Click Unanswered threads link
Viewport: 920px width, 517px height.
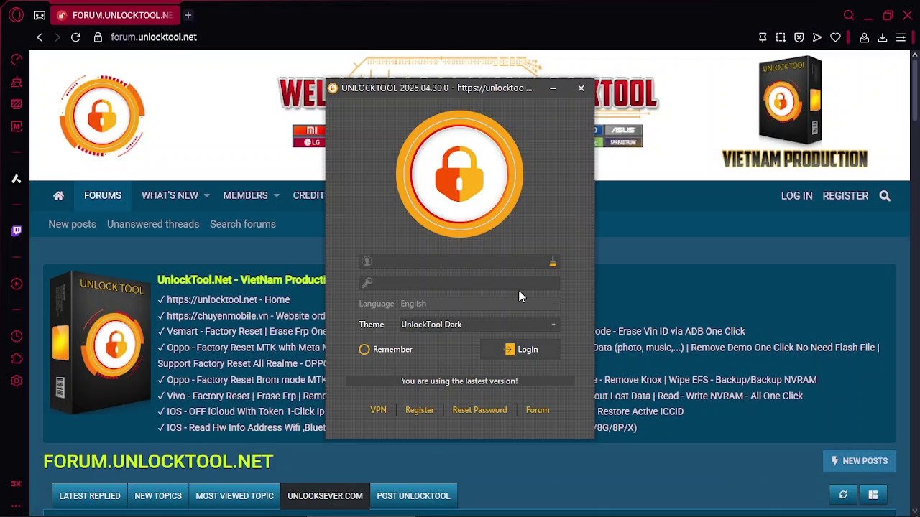coord(153,224)
